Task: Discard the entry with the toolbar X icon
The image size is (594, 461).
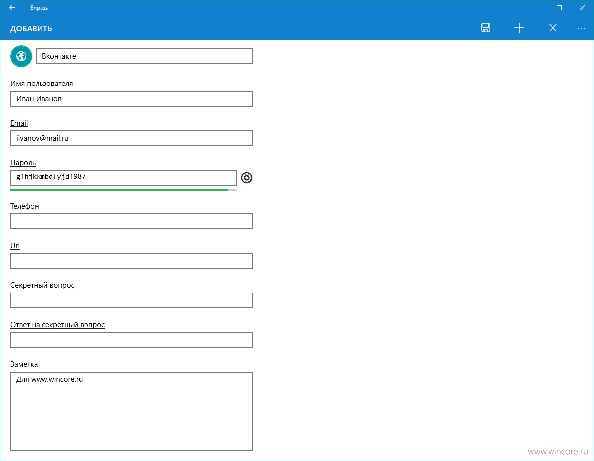Action: (x=553, y=28)
